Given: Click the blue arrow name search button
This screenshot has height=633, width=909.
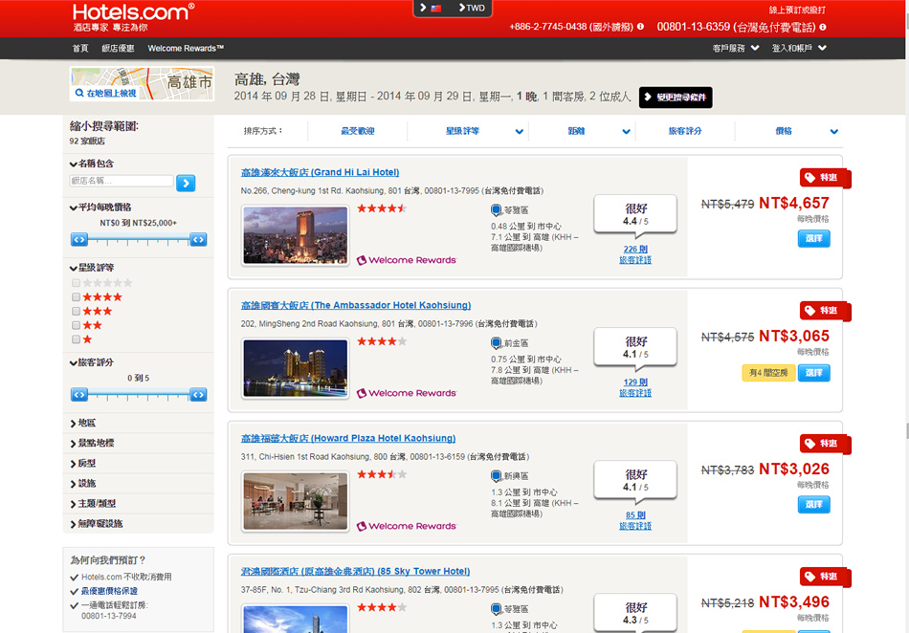Looking at the screenshot, I should tap(186, 183).
